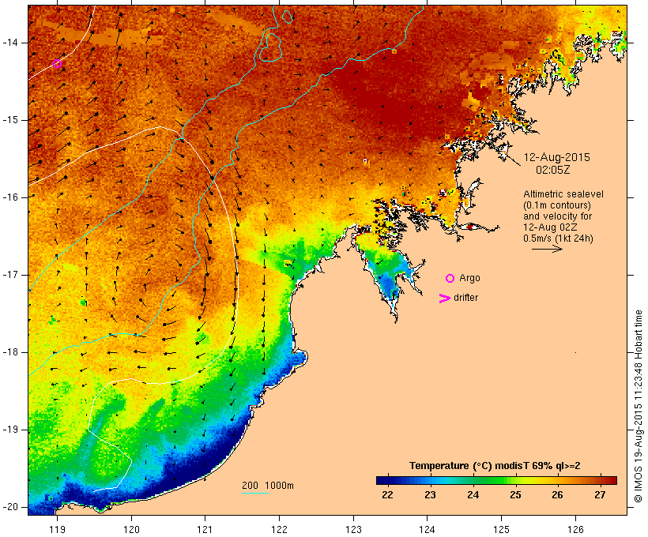
Task: Click the closed cyan contour loop near 14S
Action: tap(270, 47)
